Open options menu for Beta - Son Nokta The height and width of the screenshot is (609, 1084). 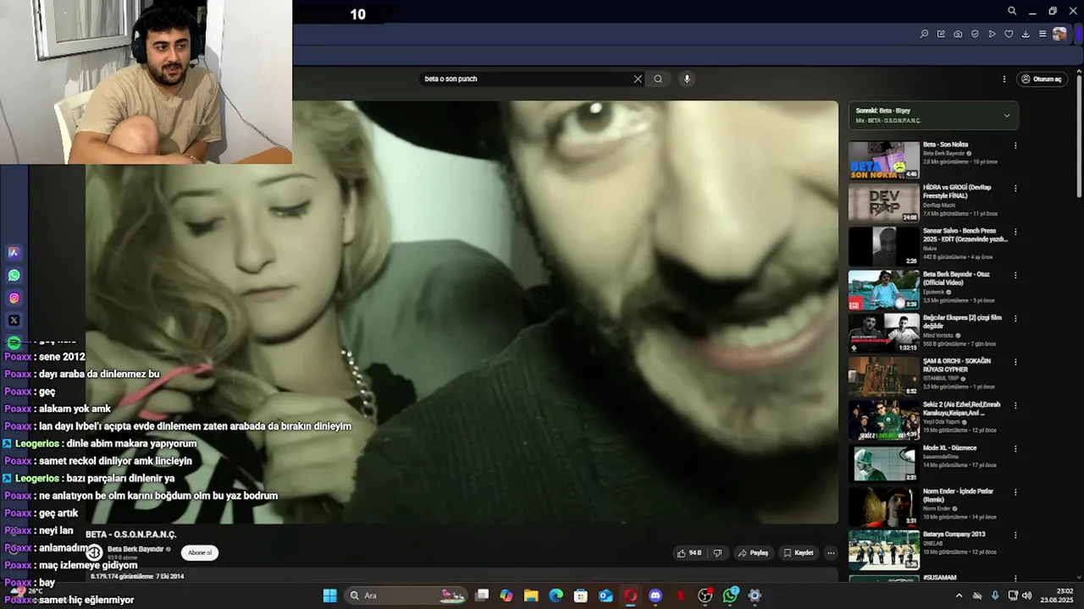tap(1015, 145)
